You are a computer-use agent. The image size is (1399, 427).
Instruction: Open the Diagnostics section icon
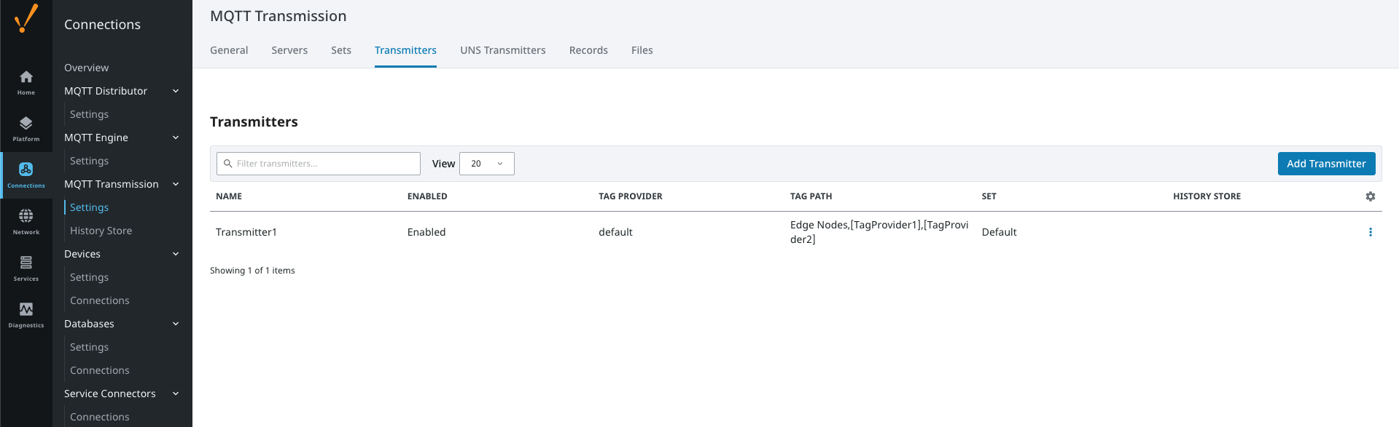pyautogui.click(x=26, y=314)
